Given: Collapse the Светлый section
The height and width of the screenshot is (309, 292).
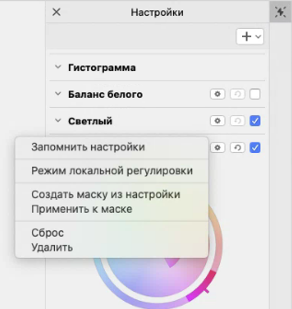Looking at the screenshot, I should pos(58,121).
